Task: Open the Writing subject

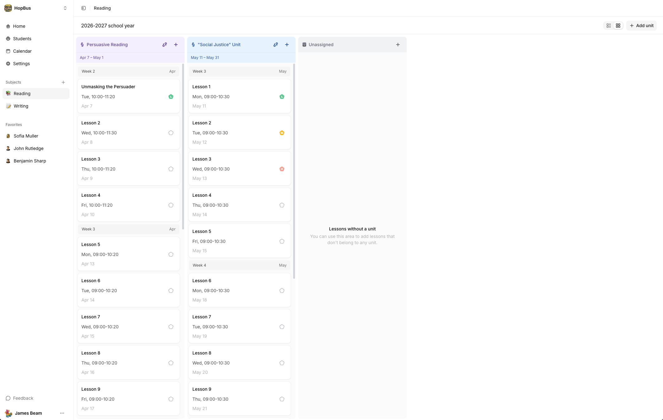Action: coord(21,106)
